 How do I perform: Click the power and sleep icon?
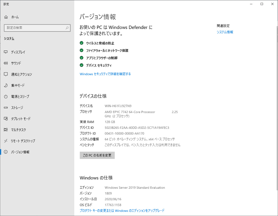[6, 96]
